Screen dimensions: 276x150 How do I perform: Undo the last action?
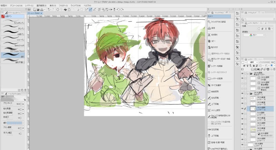49,10
